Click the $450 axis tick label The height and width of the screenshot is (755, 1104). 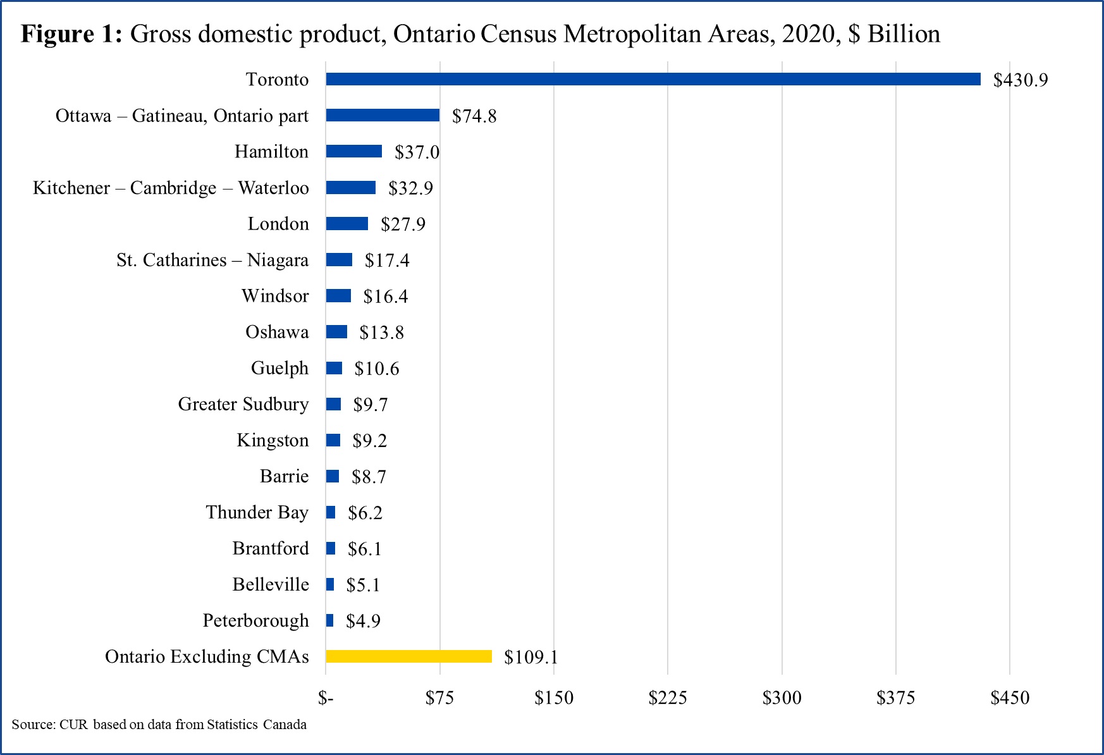coord(1009,697)
